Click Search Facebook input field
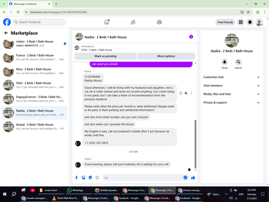 (x=39, y=22)
